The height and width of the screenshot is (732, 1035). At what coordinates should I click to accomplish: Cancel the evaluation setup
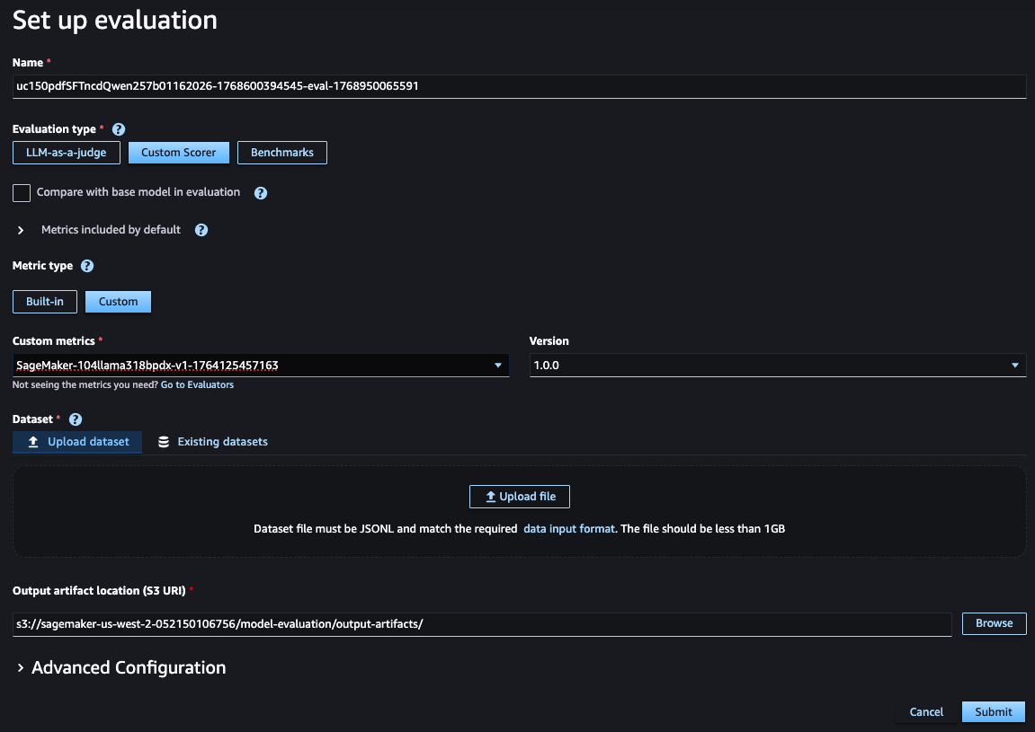[x=926, y=711]
